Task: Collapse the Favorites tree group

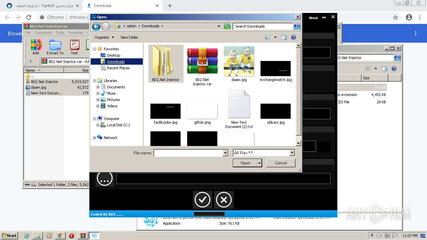Action: pyautogui.click(x=94, y=49)
